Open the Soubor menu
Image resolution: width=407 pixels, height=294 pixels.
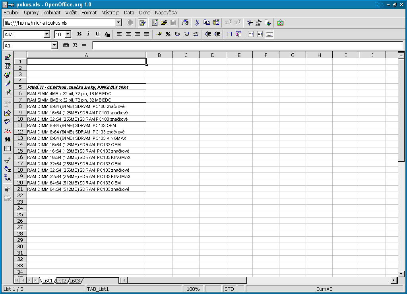point(11,12)
